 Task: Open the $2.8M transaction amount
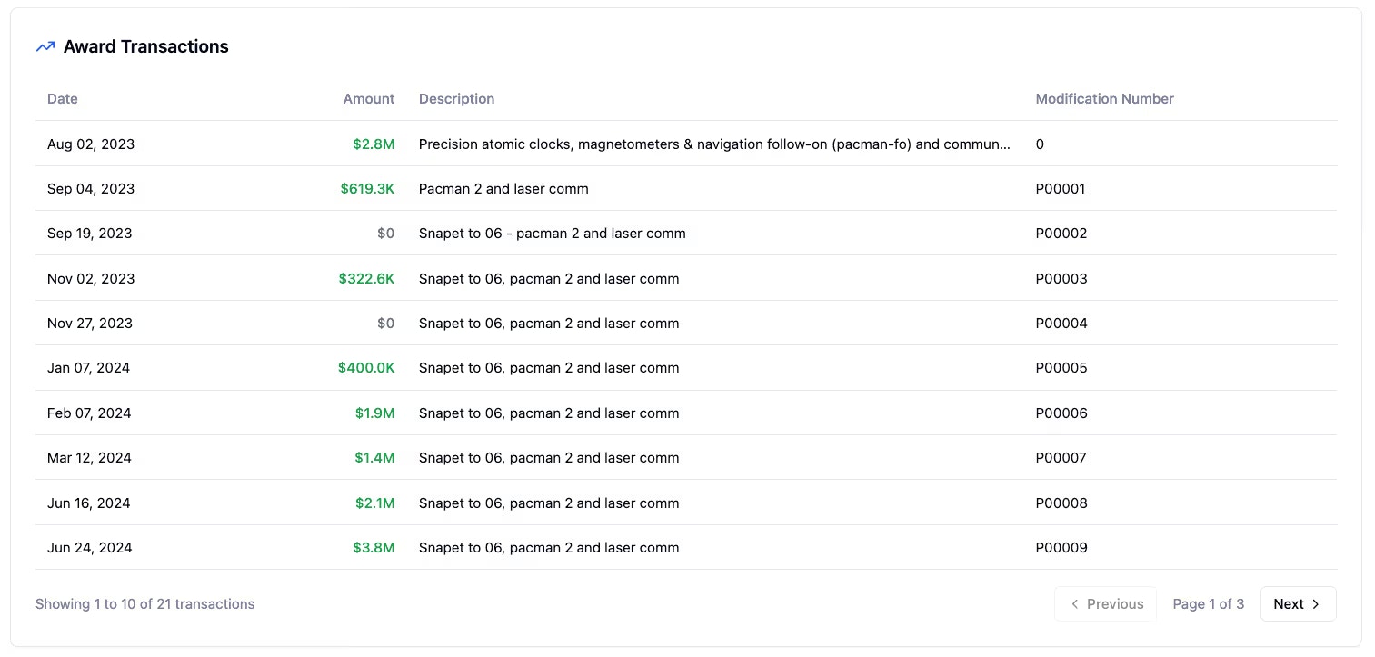click(x=374, y=144)
